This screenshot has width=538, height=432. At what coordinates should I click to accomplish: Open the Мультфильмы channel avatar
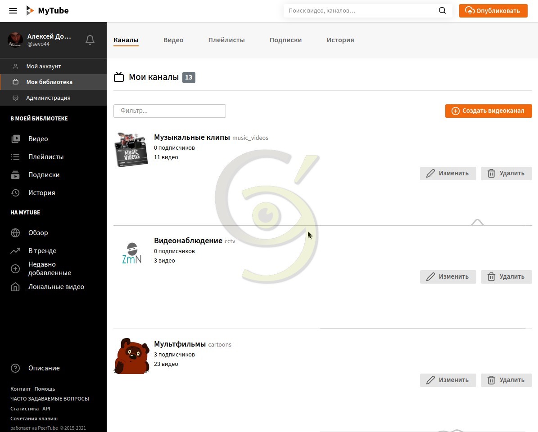point(132,356)
